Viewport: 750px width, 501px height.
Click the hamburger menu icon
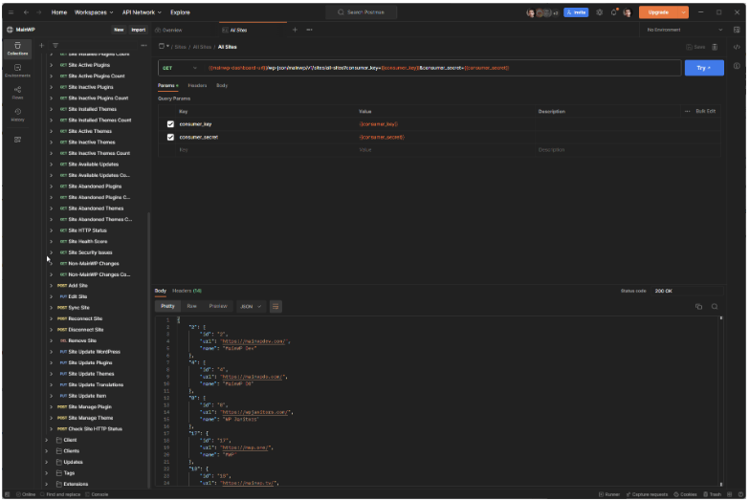tap(11, 12)
